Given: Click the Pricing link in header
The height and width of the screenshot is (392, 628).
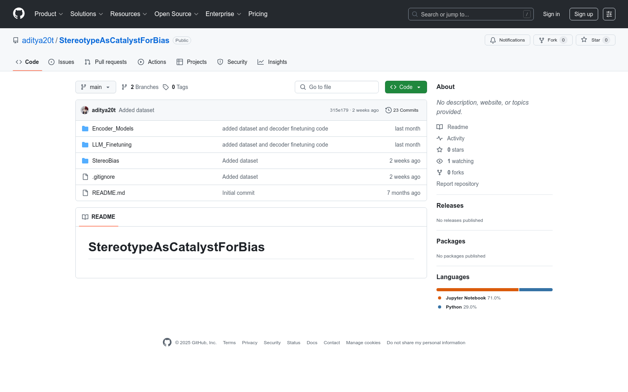Looking at the screenshot, I should tap(258, 14).
